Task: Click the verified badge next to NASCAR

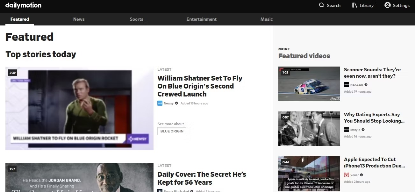Action: tap(366, 85)
